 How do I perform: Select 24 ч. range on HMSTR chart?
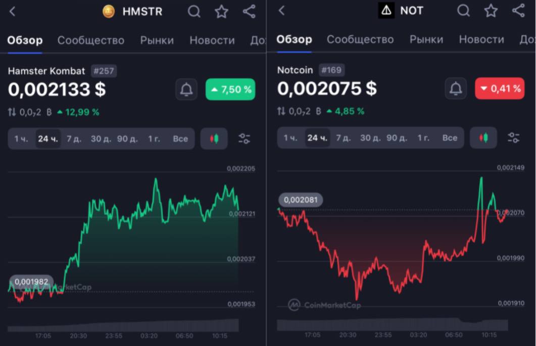(48, 139)
